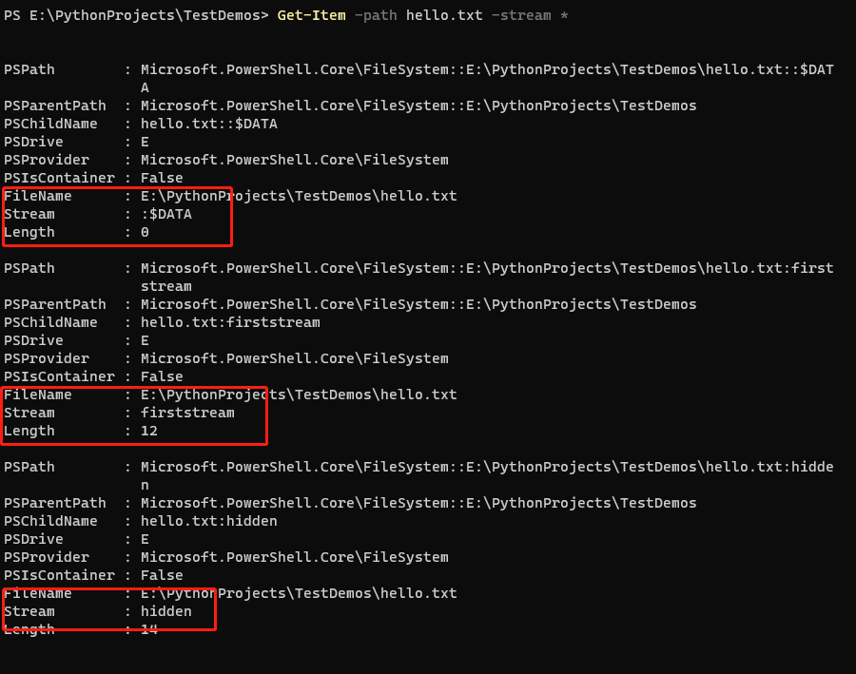Click the first PSProvider Microsoft.PowerShell.Core\FileSystem value
This screenshot has width=856, height=674.
coord(295,160)
